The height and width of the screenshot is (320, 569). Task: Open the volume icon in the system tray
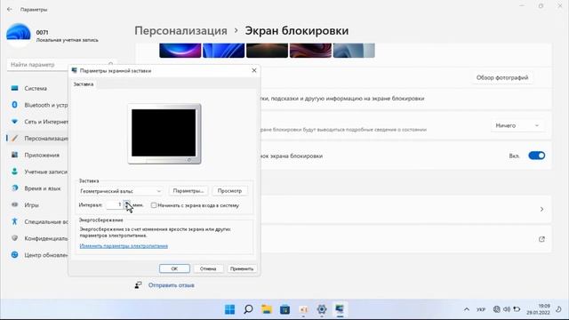coord(507,309)
